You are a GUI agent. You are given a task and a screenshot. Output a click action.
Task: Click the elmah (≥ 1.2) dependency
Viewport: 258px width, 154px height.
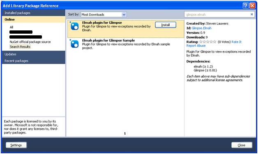click(x=203, y=67)
